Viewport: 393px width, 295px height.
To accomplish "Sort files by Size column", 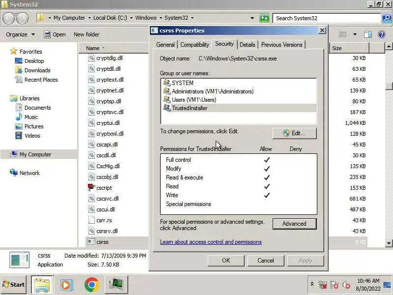I will click(x=349, y=48).
